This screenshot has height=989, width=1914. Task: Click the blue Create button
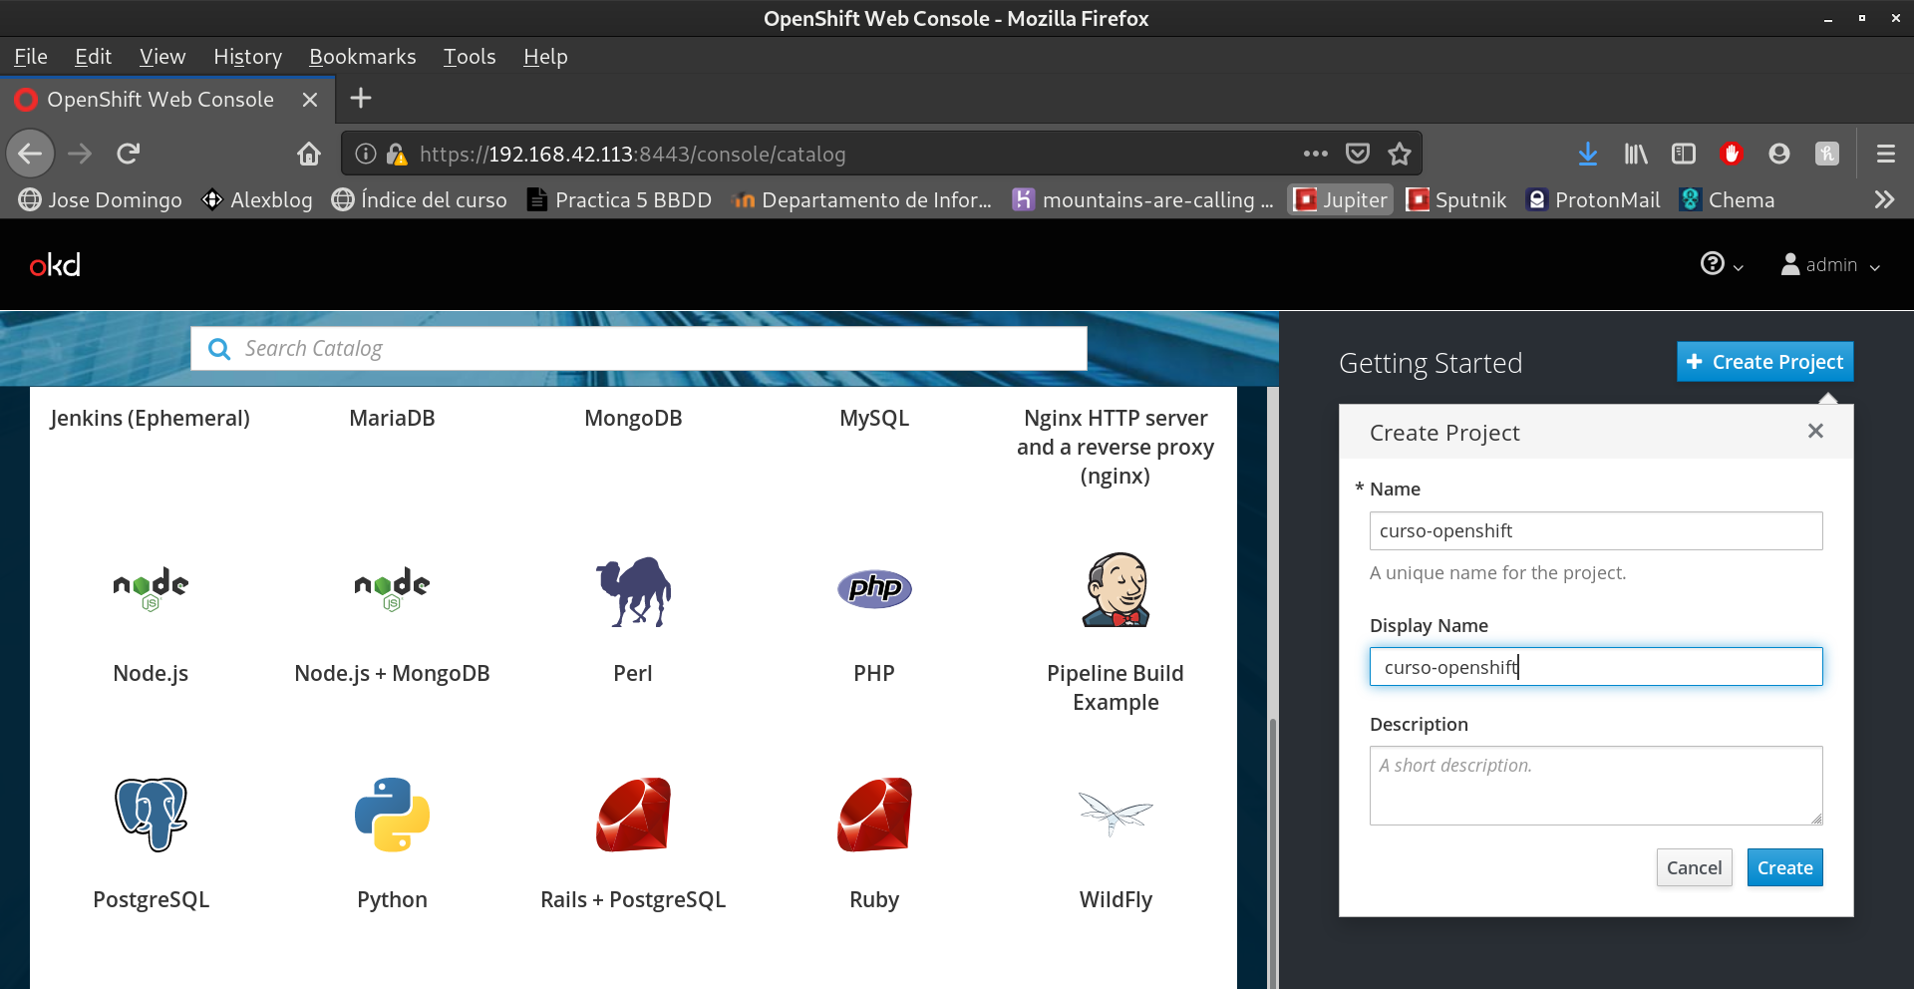[x=1784, y=867]
